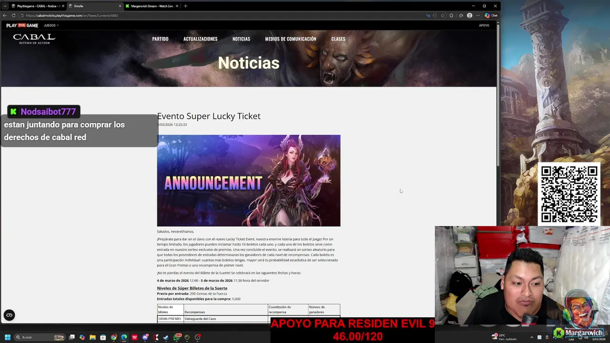Screen dimensions: 610x343
Task: Close the Detalle browser tab
Action: 120,6
